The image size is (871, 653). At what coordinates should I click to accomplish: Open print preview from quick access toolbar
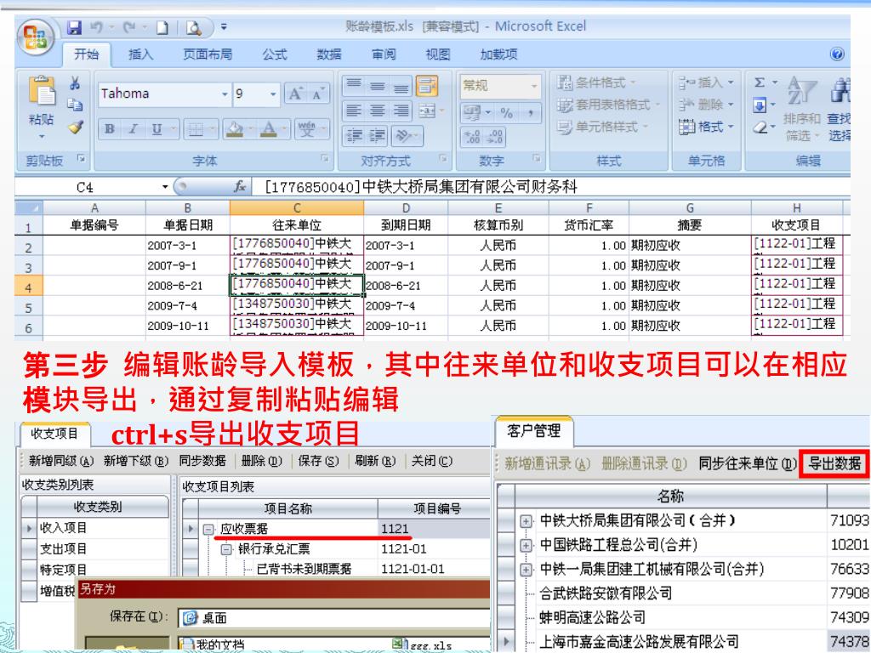click(x=194, y=27)
